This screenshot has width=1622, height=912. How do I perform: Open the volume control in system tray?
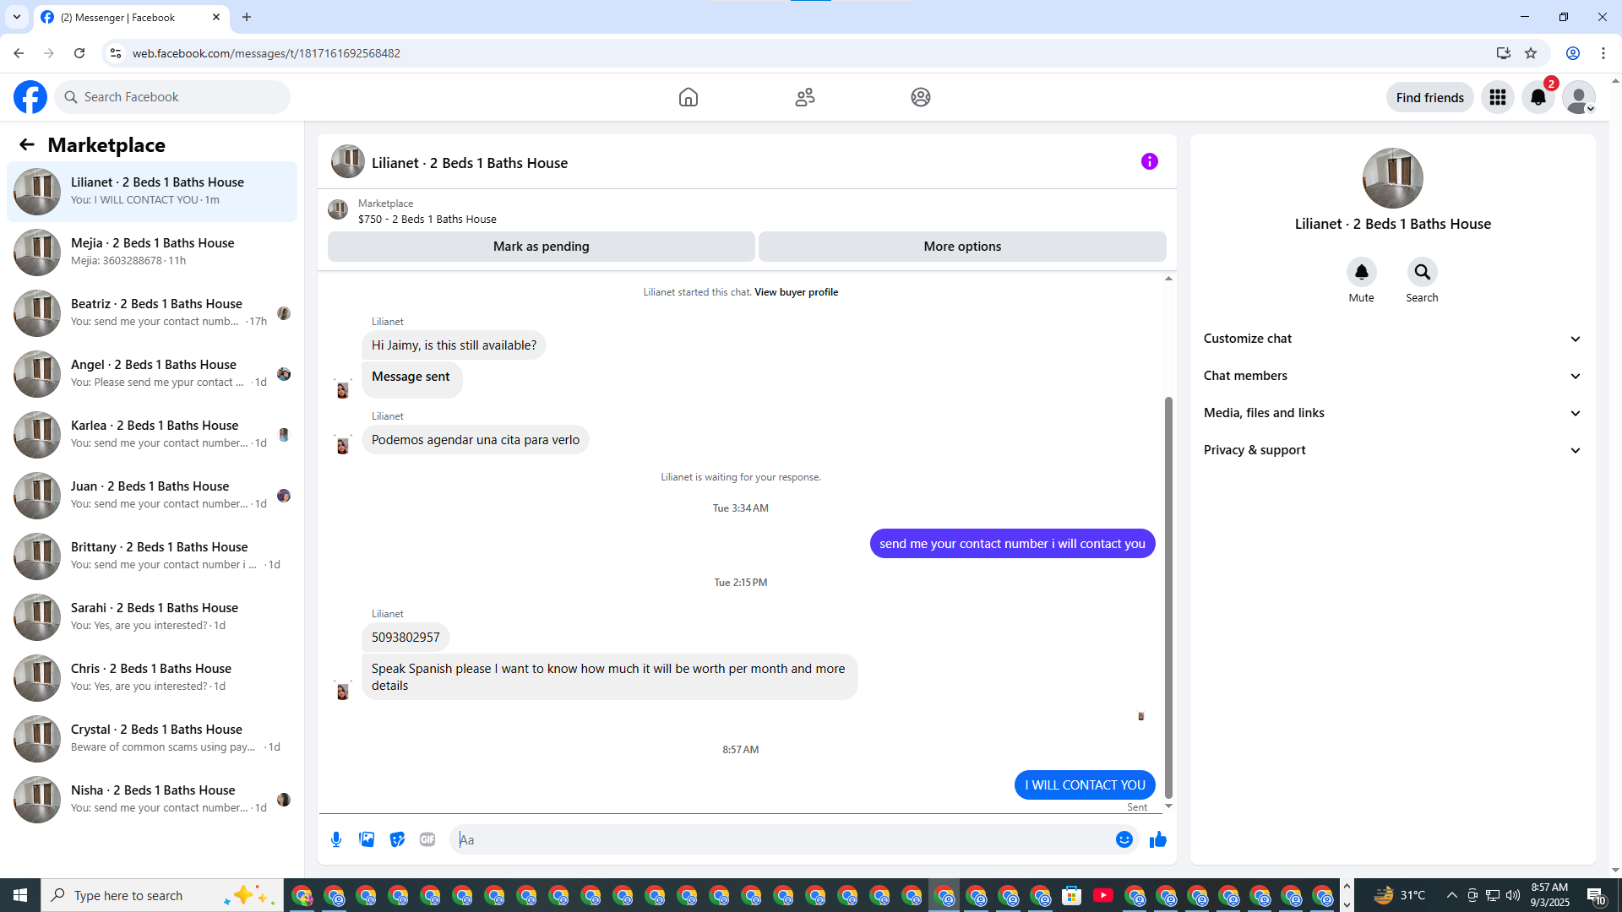(1513, 895)
